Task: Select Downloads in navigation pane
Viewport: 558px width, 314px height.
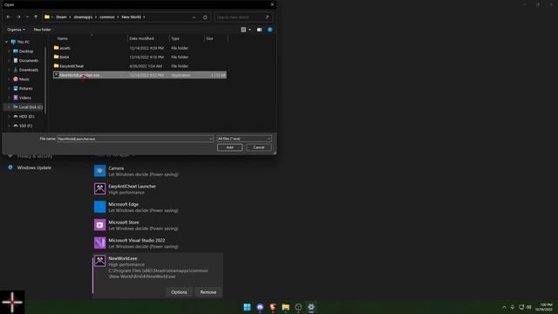Action: (28, 70)
